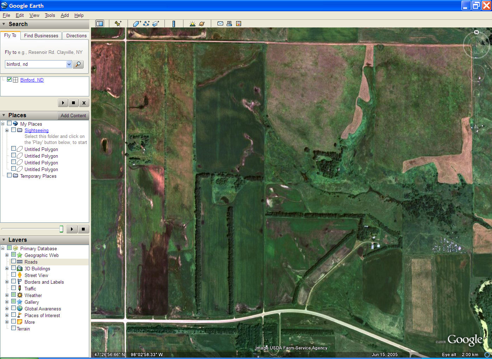Collapse the Layers panel triangle
This screenshot has height=359, width=492.
[x=4, y=240]
